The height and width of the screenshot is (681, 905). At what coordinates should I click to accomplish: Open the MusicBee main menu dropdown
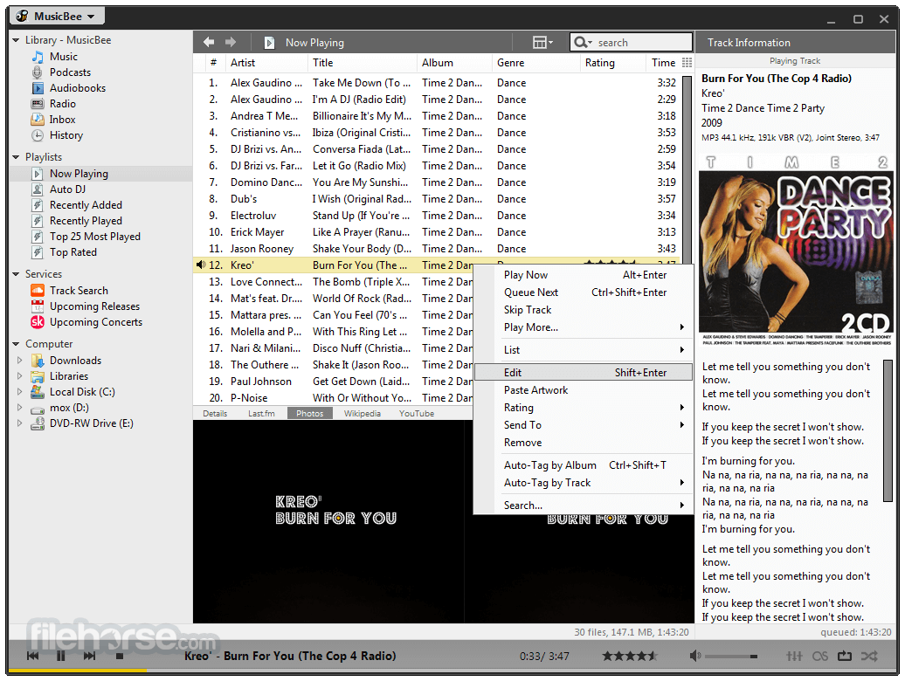57,16
